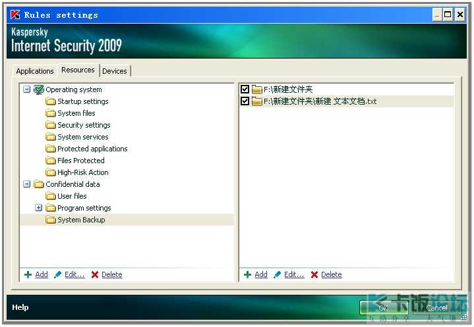Image resolution: width=474 pixels, height=327 pixels.
Task: Select the F:\新建文件夹 path text
Action: (288, 89)
